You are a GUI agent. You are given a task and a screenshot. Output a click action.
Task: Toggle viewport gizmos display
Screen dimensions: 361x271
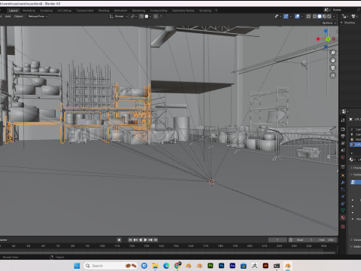(x=286, y=17)
